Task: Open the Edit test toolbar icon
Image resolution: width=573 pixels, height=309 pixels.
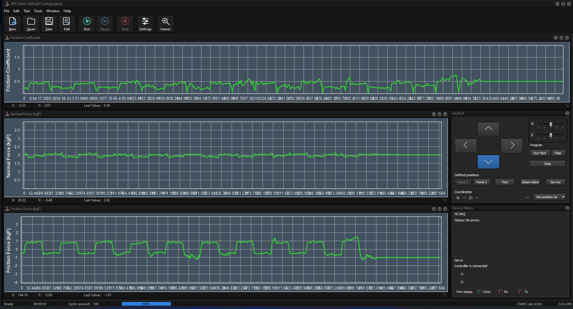Action: coord(67,23)
